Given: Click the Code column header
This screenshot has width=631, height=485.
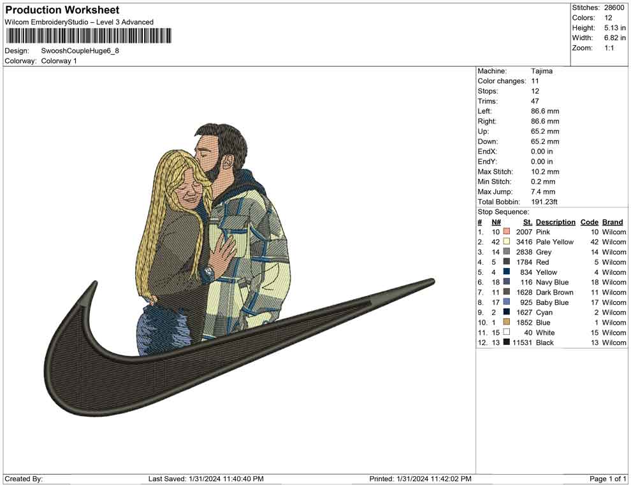Looking at the screenshot, I should click(x=589, y=222).
